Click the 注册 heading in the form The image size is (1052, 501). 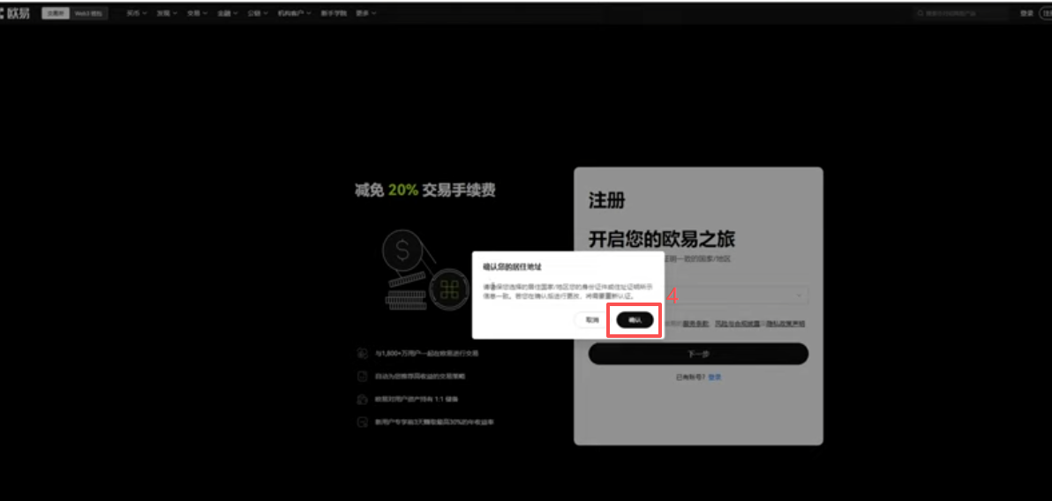tap(607, 200)
